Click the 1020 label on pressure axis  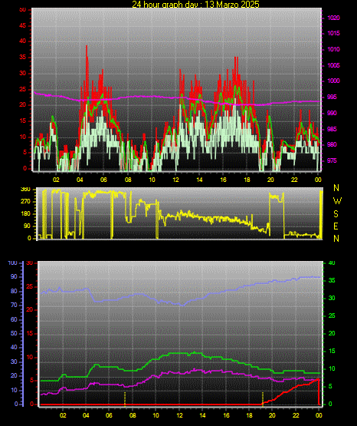point(333,18)
